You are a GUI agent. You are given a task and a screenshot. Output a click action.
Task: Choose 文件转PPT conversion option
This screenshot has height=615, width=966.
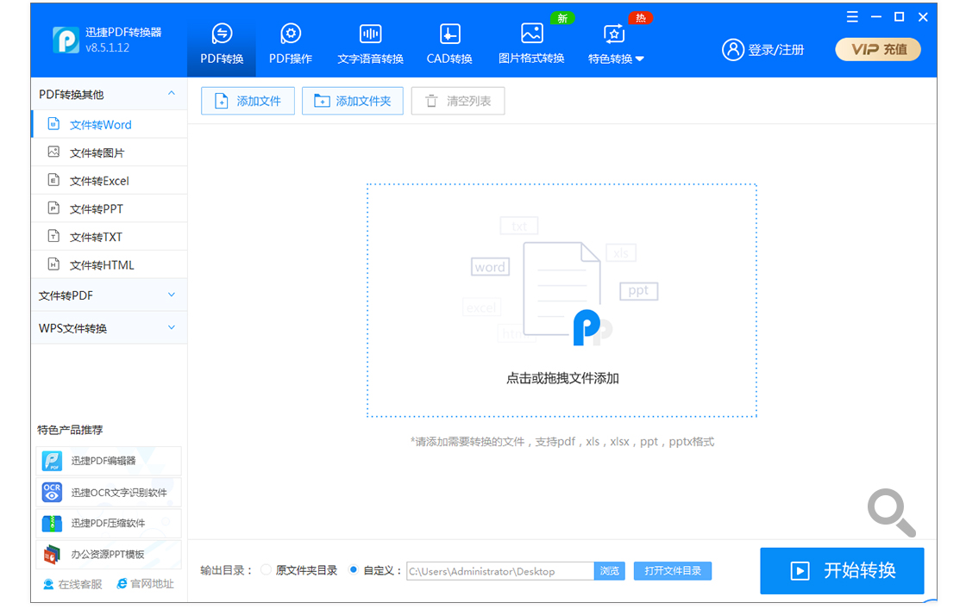[x=110, y=209]
